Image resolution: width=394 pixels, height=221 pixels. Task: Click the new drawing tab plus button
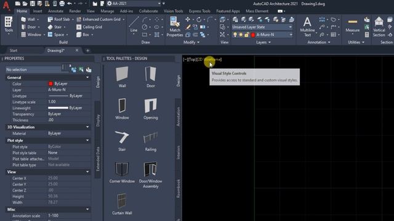coord(87,50)
